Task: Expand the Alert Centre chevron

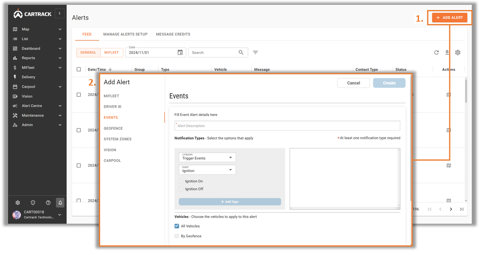Action: click(x=60, y=106)
